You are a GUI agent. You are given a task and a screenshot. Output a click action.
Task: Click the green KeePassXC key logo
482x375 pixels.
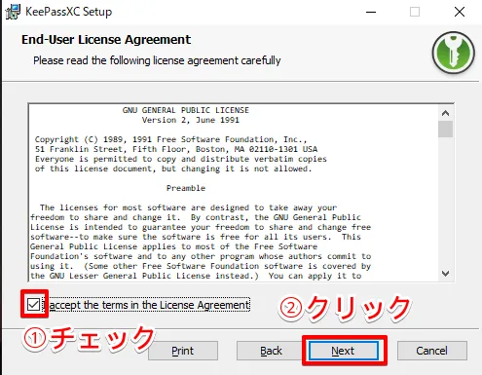click(454, 53)
